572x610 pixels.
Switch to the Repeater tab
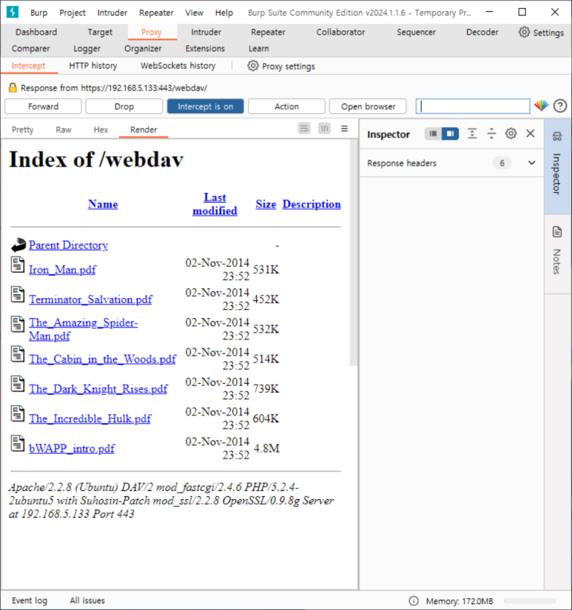(268, 32)
